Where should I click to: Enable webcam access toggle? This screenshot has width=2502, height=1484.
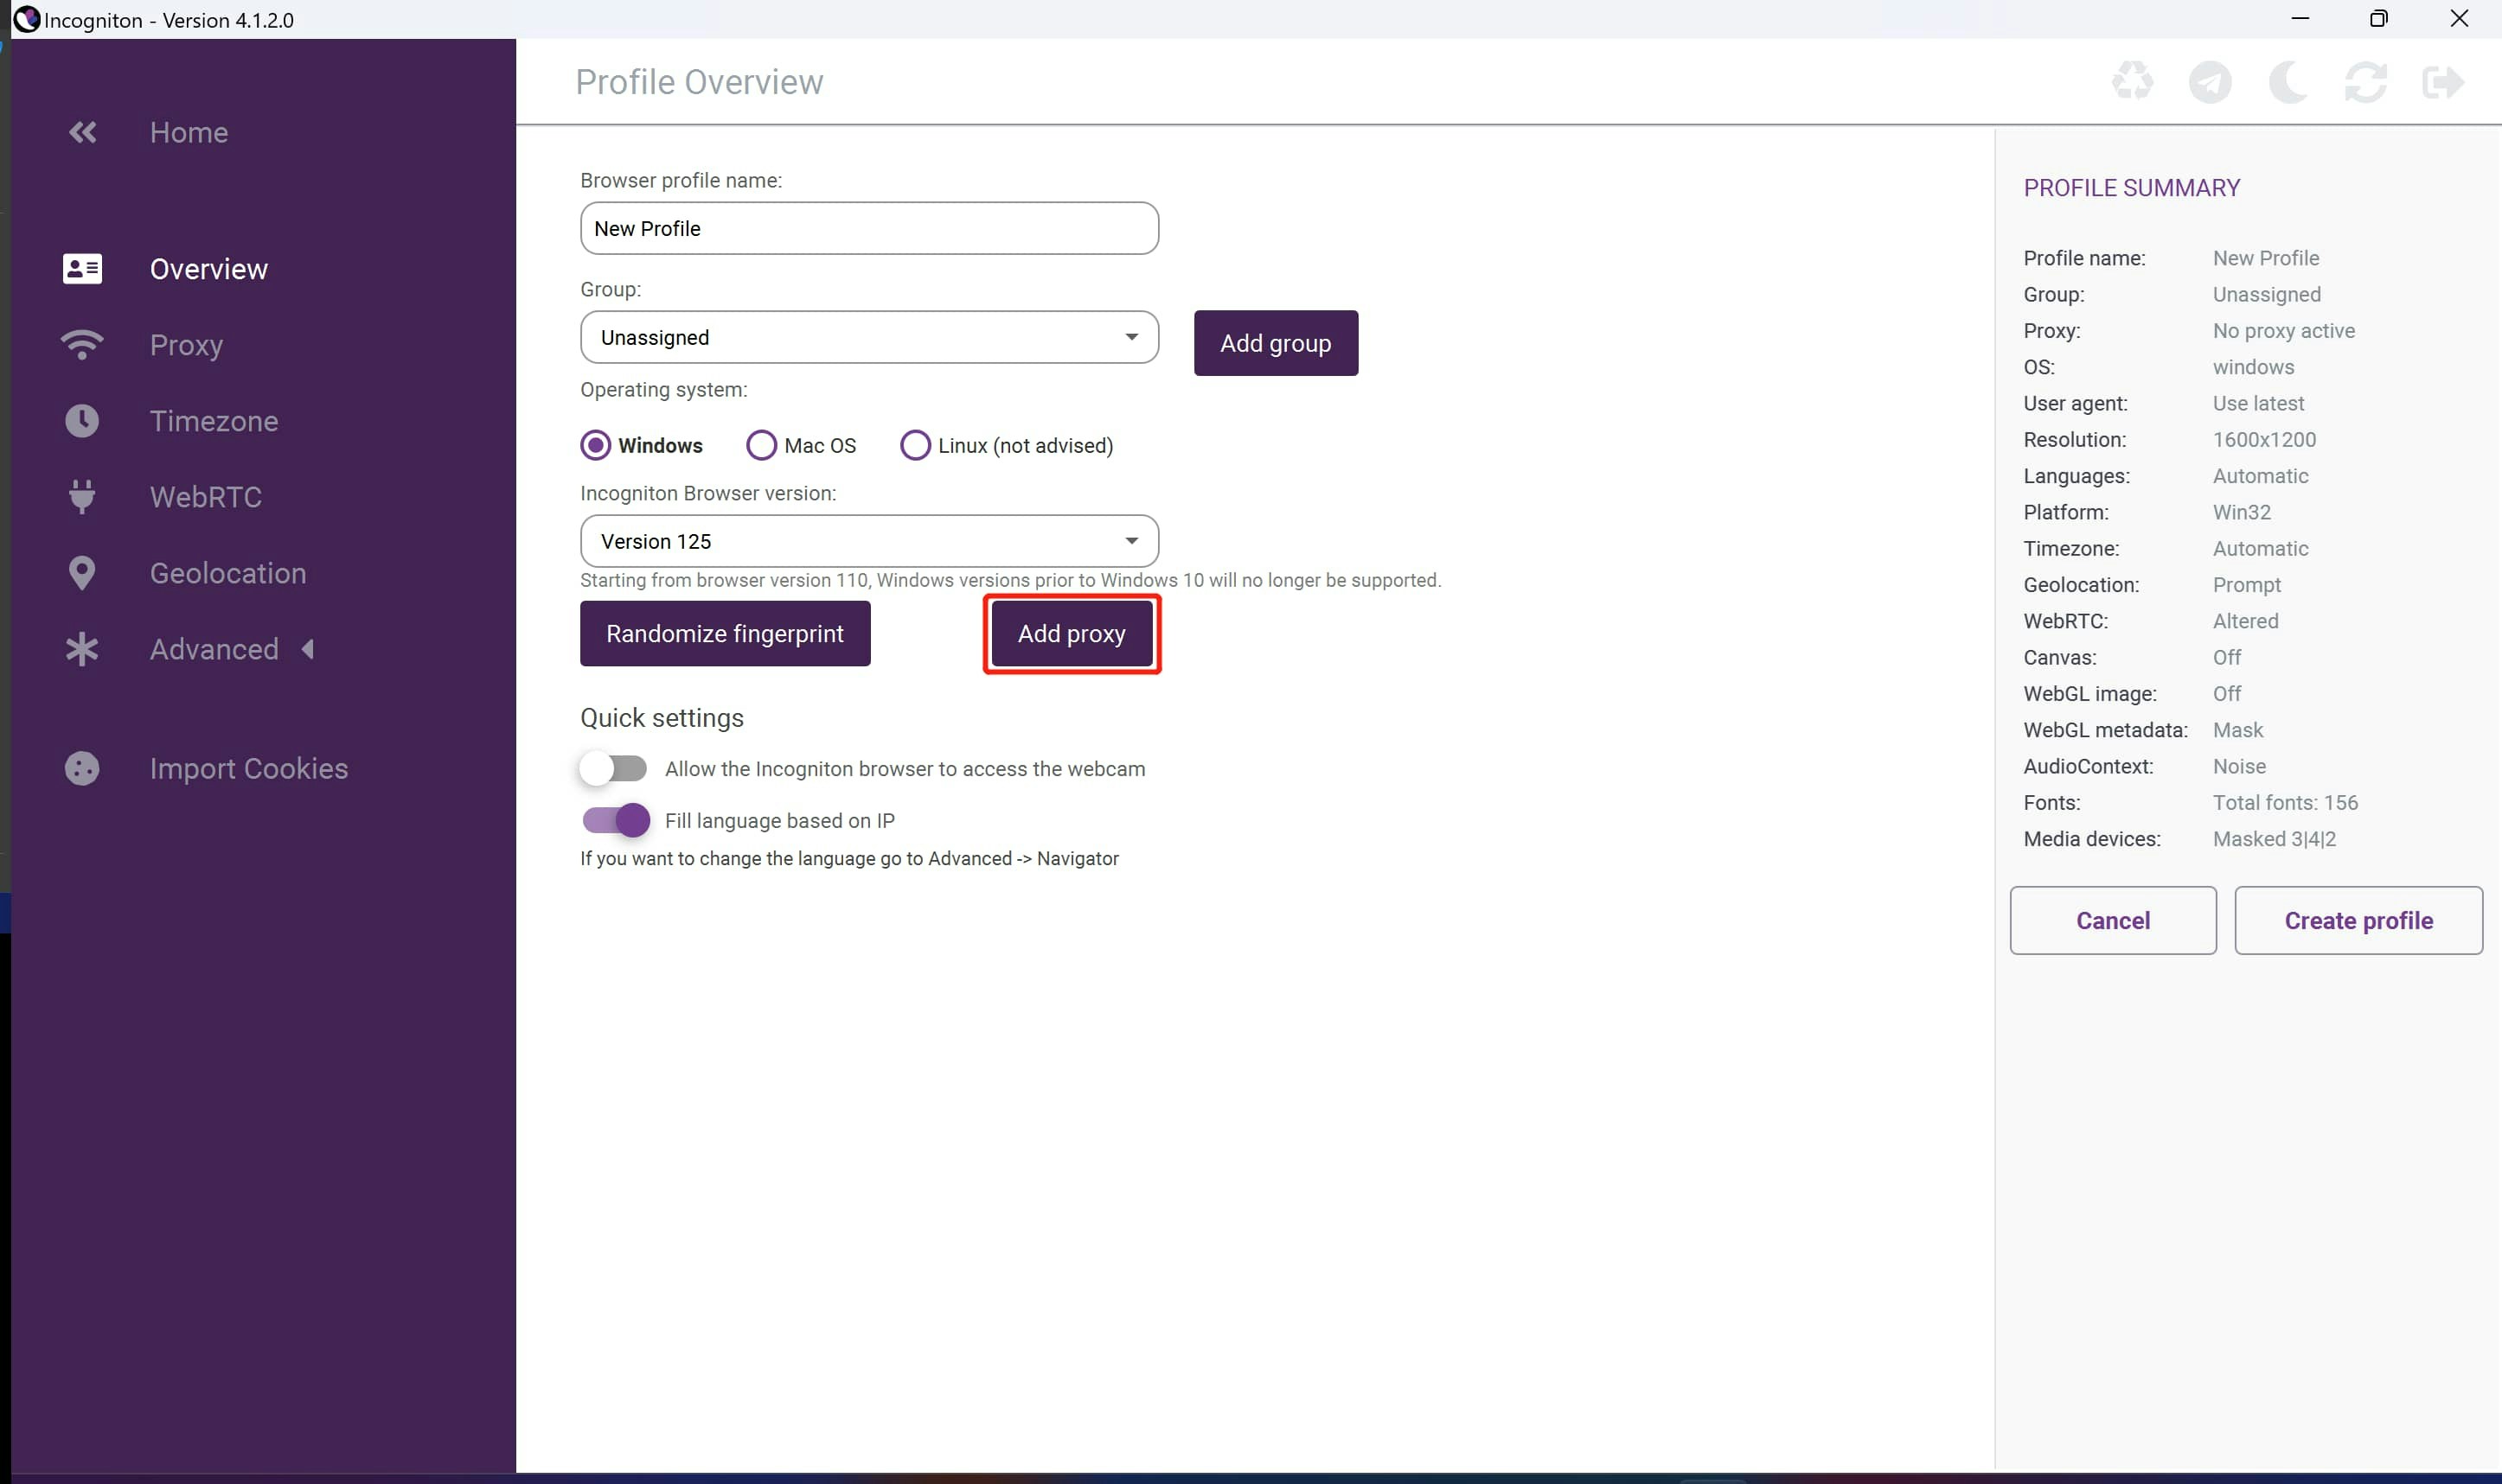(614, 769)
